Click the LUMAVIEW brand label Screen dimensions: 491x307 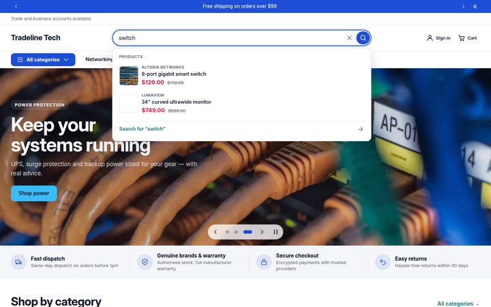153,95
